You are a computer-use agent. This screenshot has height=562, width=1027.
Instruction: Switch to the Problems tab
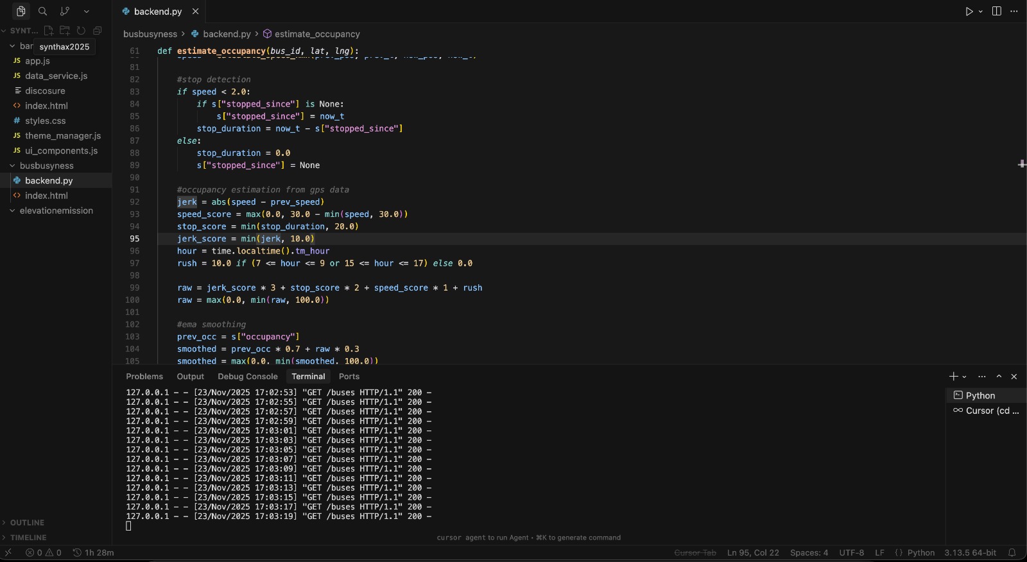tap(144, 377)
